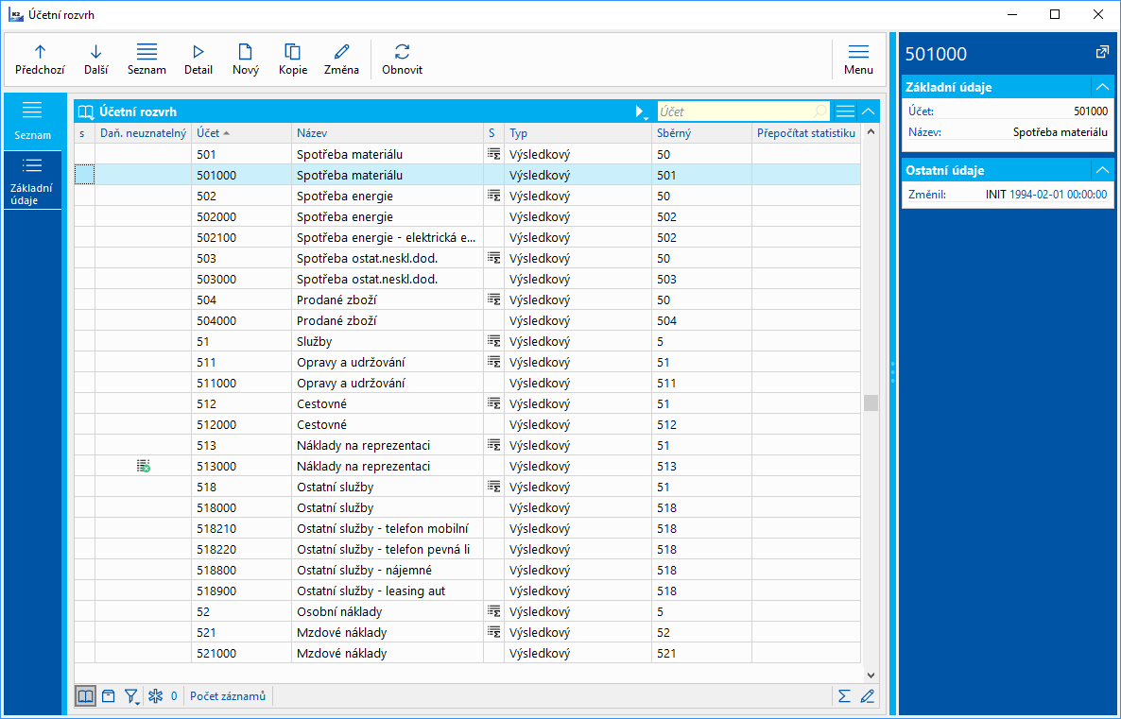Click the book icon beside Účetní rozvrh title
Screen dimensions: 1121x719
click(86, 111)
